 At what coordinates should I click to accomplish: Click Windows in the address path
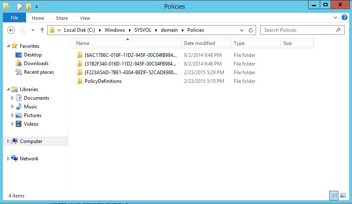click(115, 30)
